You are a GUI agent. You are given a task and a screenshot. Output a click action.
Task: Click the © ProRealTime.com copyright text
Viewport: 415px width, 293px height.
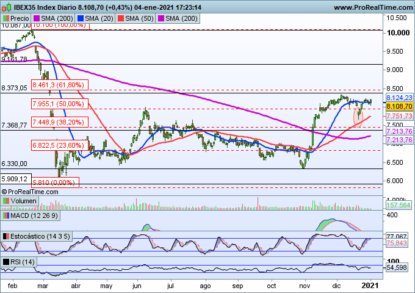click(30, 192)
